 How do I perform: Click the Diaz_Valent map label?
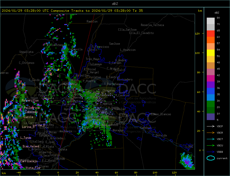(31, 146)
